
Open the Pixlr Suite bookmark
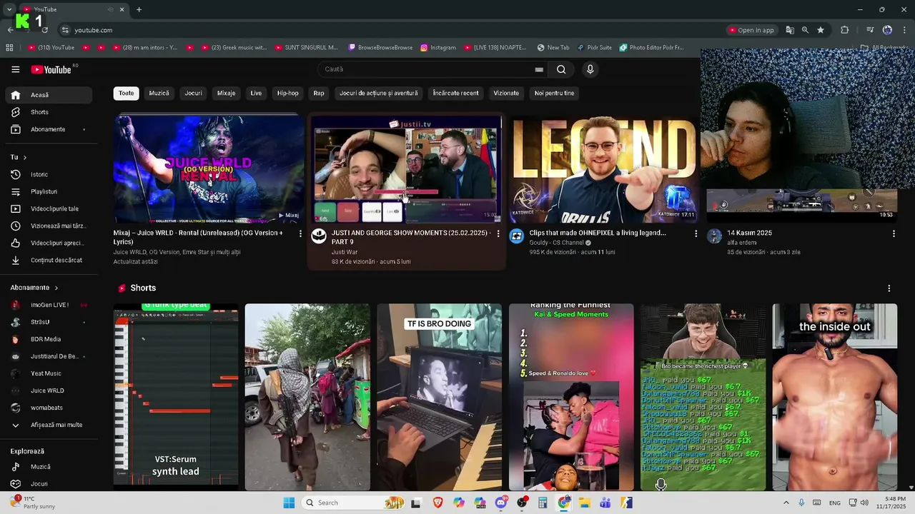click(595, 48)
